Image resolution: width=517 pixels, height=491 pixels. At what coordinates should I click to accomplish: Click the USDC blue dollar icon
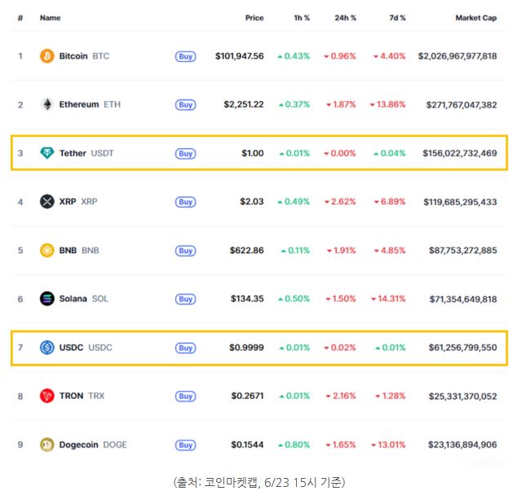(x=46, y=348)
